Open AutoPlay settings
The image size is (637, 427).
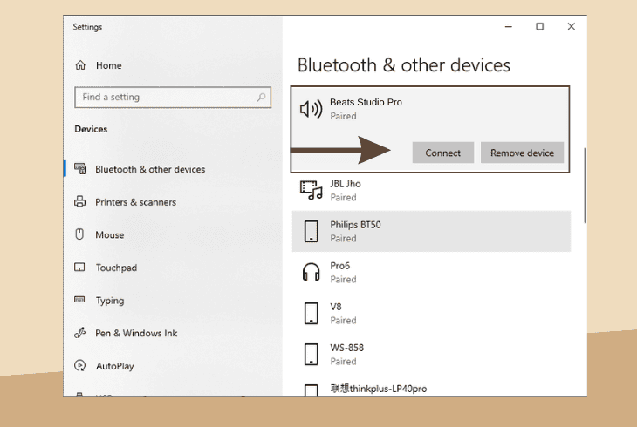coord(114,366)
